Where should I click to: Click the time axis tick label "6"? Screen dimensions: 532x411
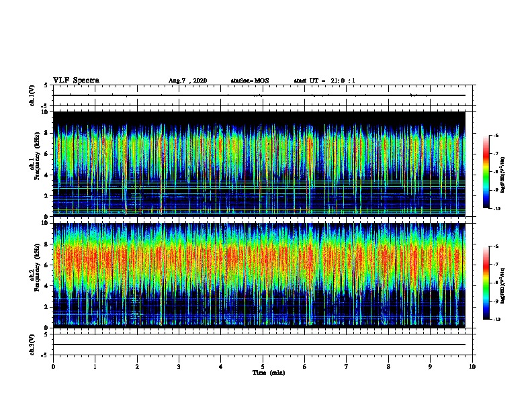304,367
